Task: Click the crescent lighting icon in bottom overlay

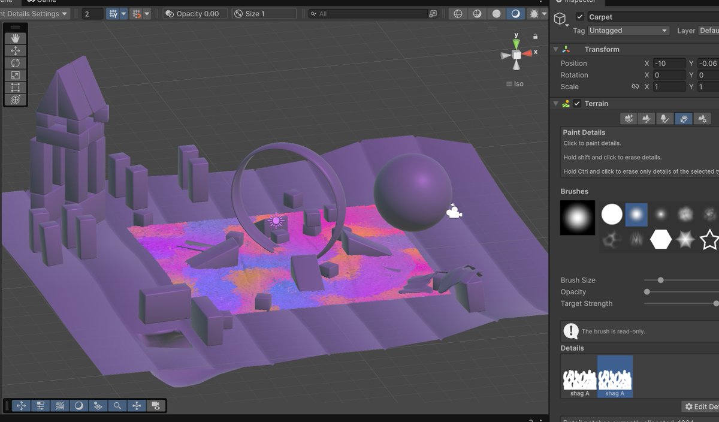Action: click(x=78, y=406)
